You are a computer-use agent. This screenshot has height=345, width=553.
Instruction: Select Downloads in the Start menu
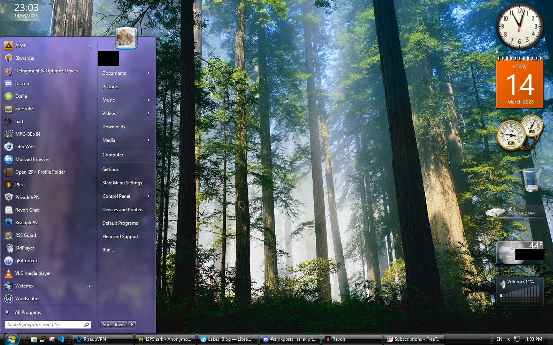click(114, 127)
